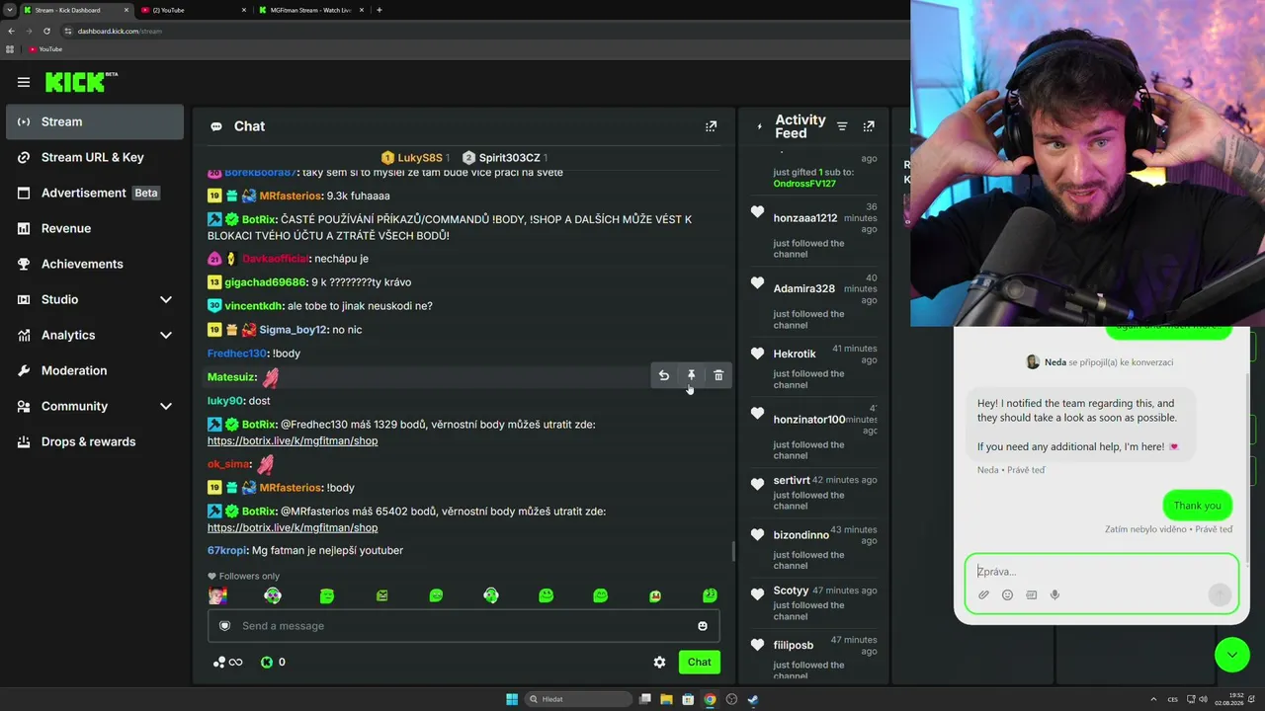
Task: Open Activity Feed filter options
Action: tap(842, 126)
